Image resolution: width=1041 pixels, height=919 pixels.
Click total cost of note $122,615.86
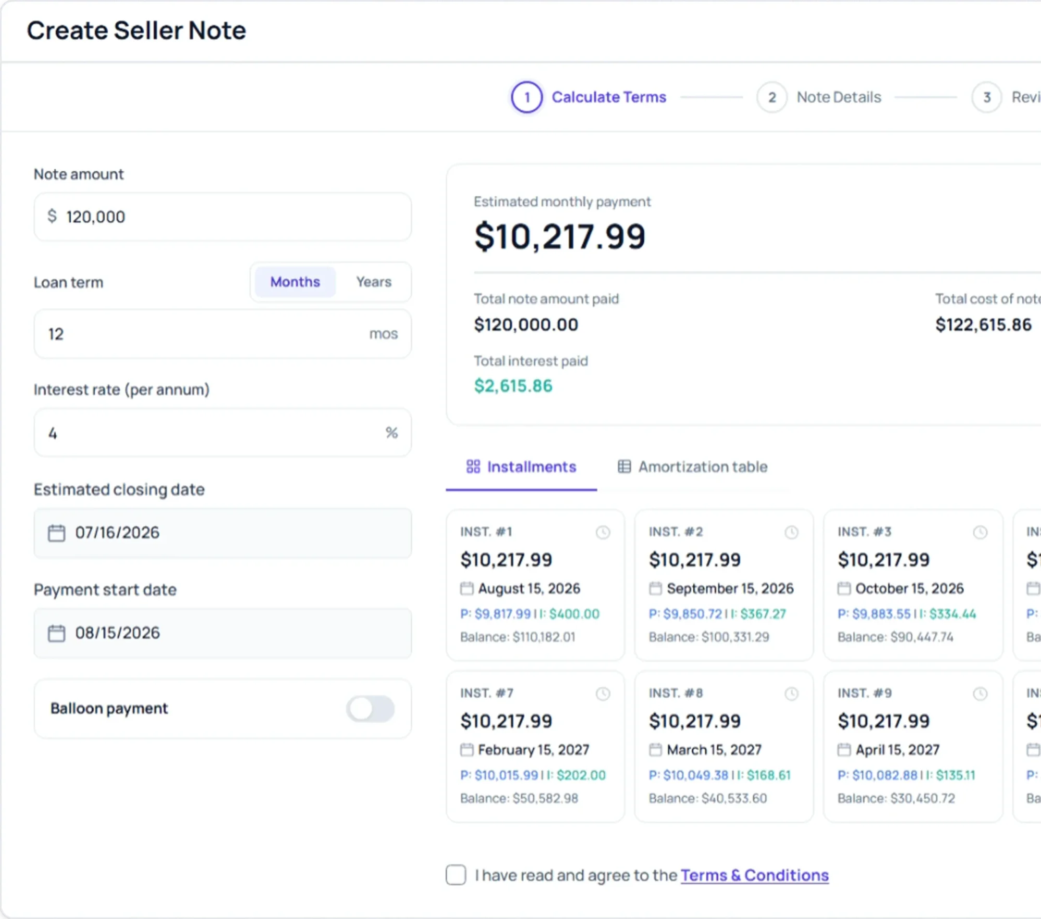983,325
